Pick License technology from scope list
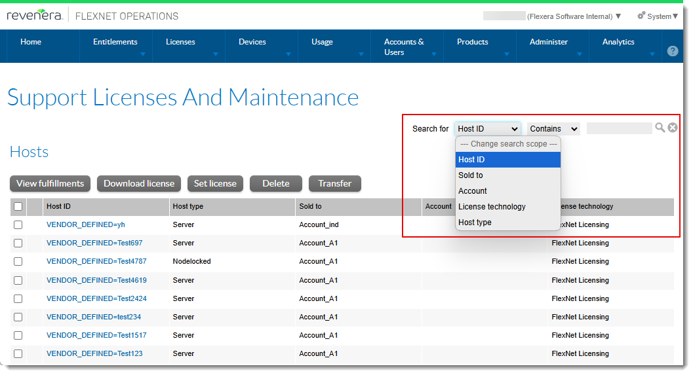The height and width of the screenshot is (375, 693). point(492,207)
